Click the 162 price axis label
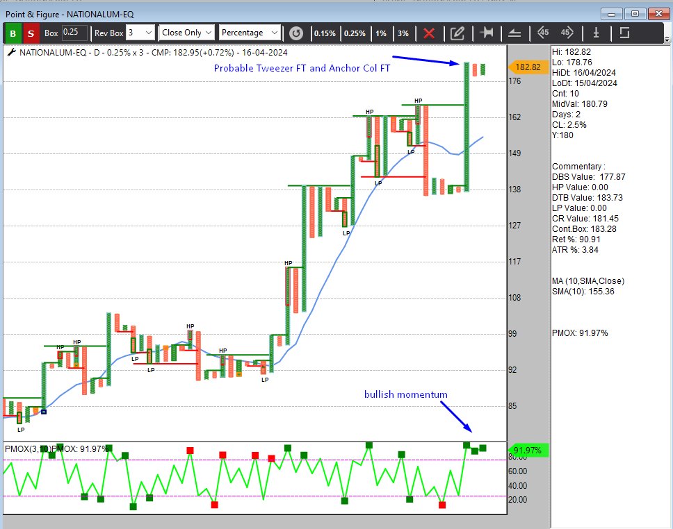 [x=514, y=117]
